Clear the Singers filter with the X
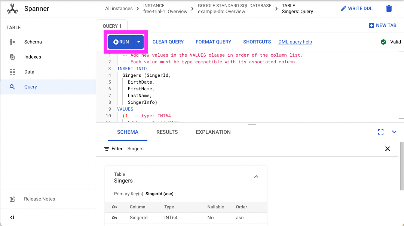The width and height of the screenshot is (404, 226). (388, 149)
